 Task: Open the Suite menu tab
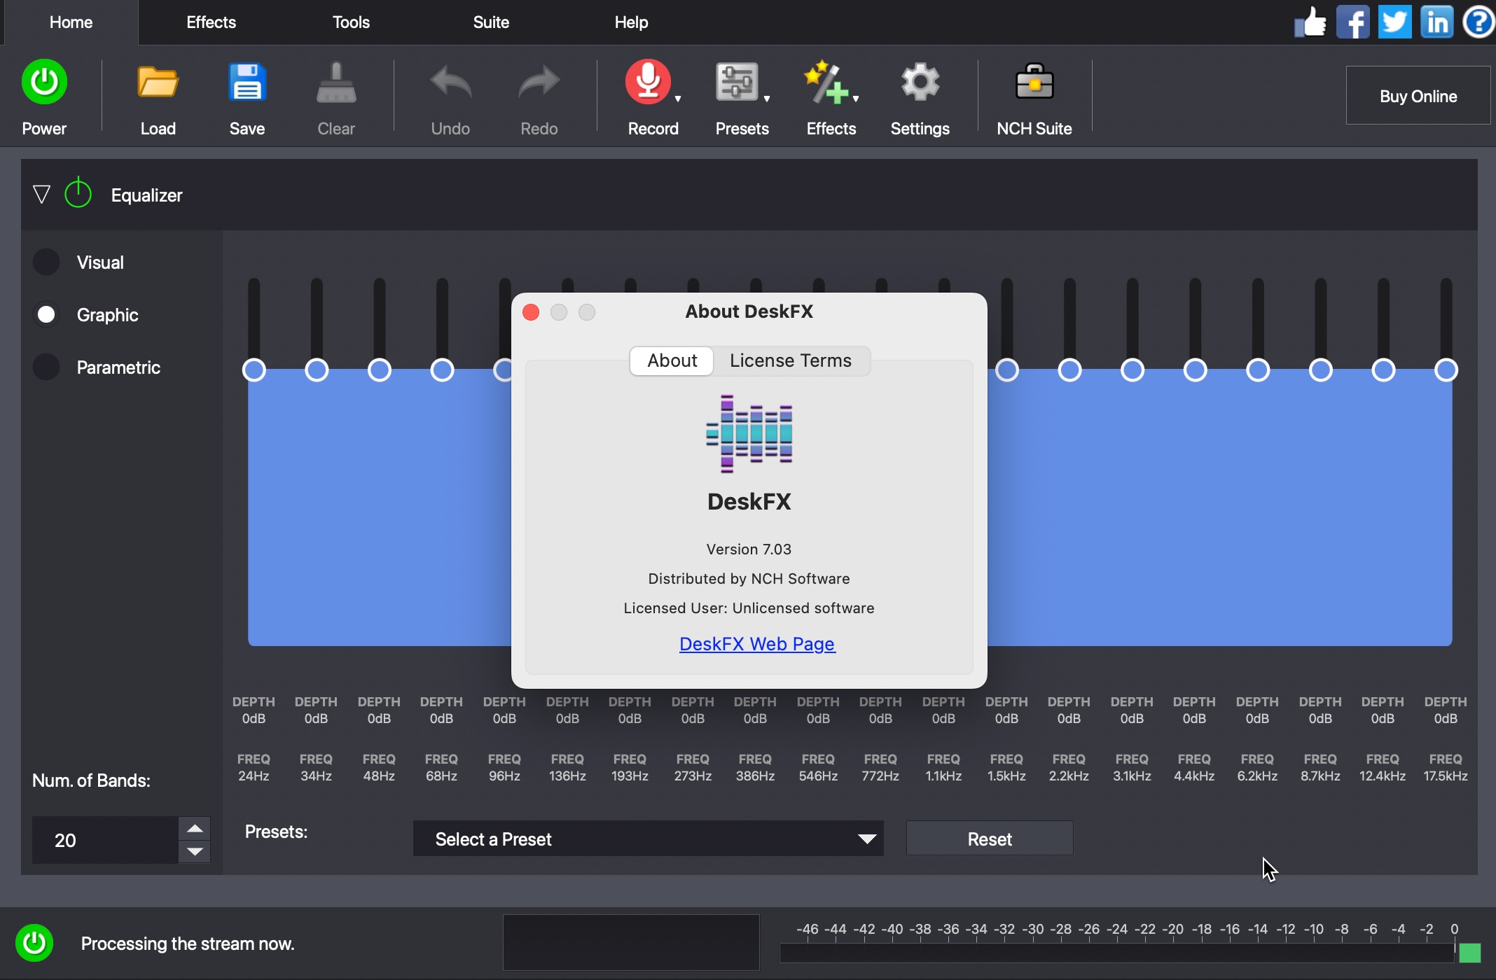[491, 22]
